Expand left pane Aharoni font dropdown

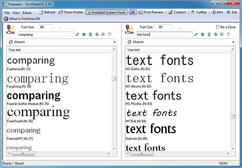coord(114,42)
